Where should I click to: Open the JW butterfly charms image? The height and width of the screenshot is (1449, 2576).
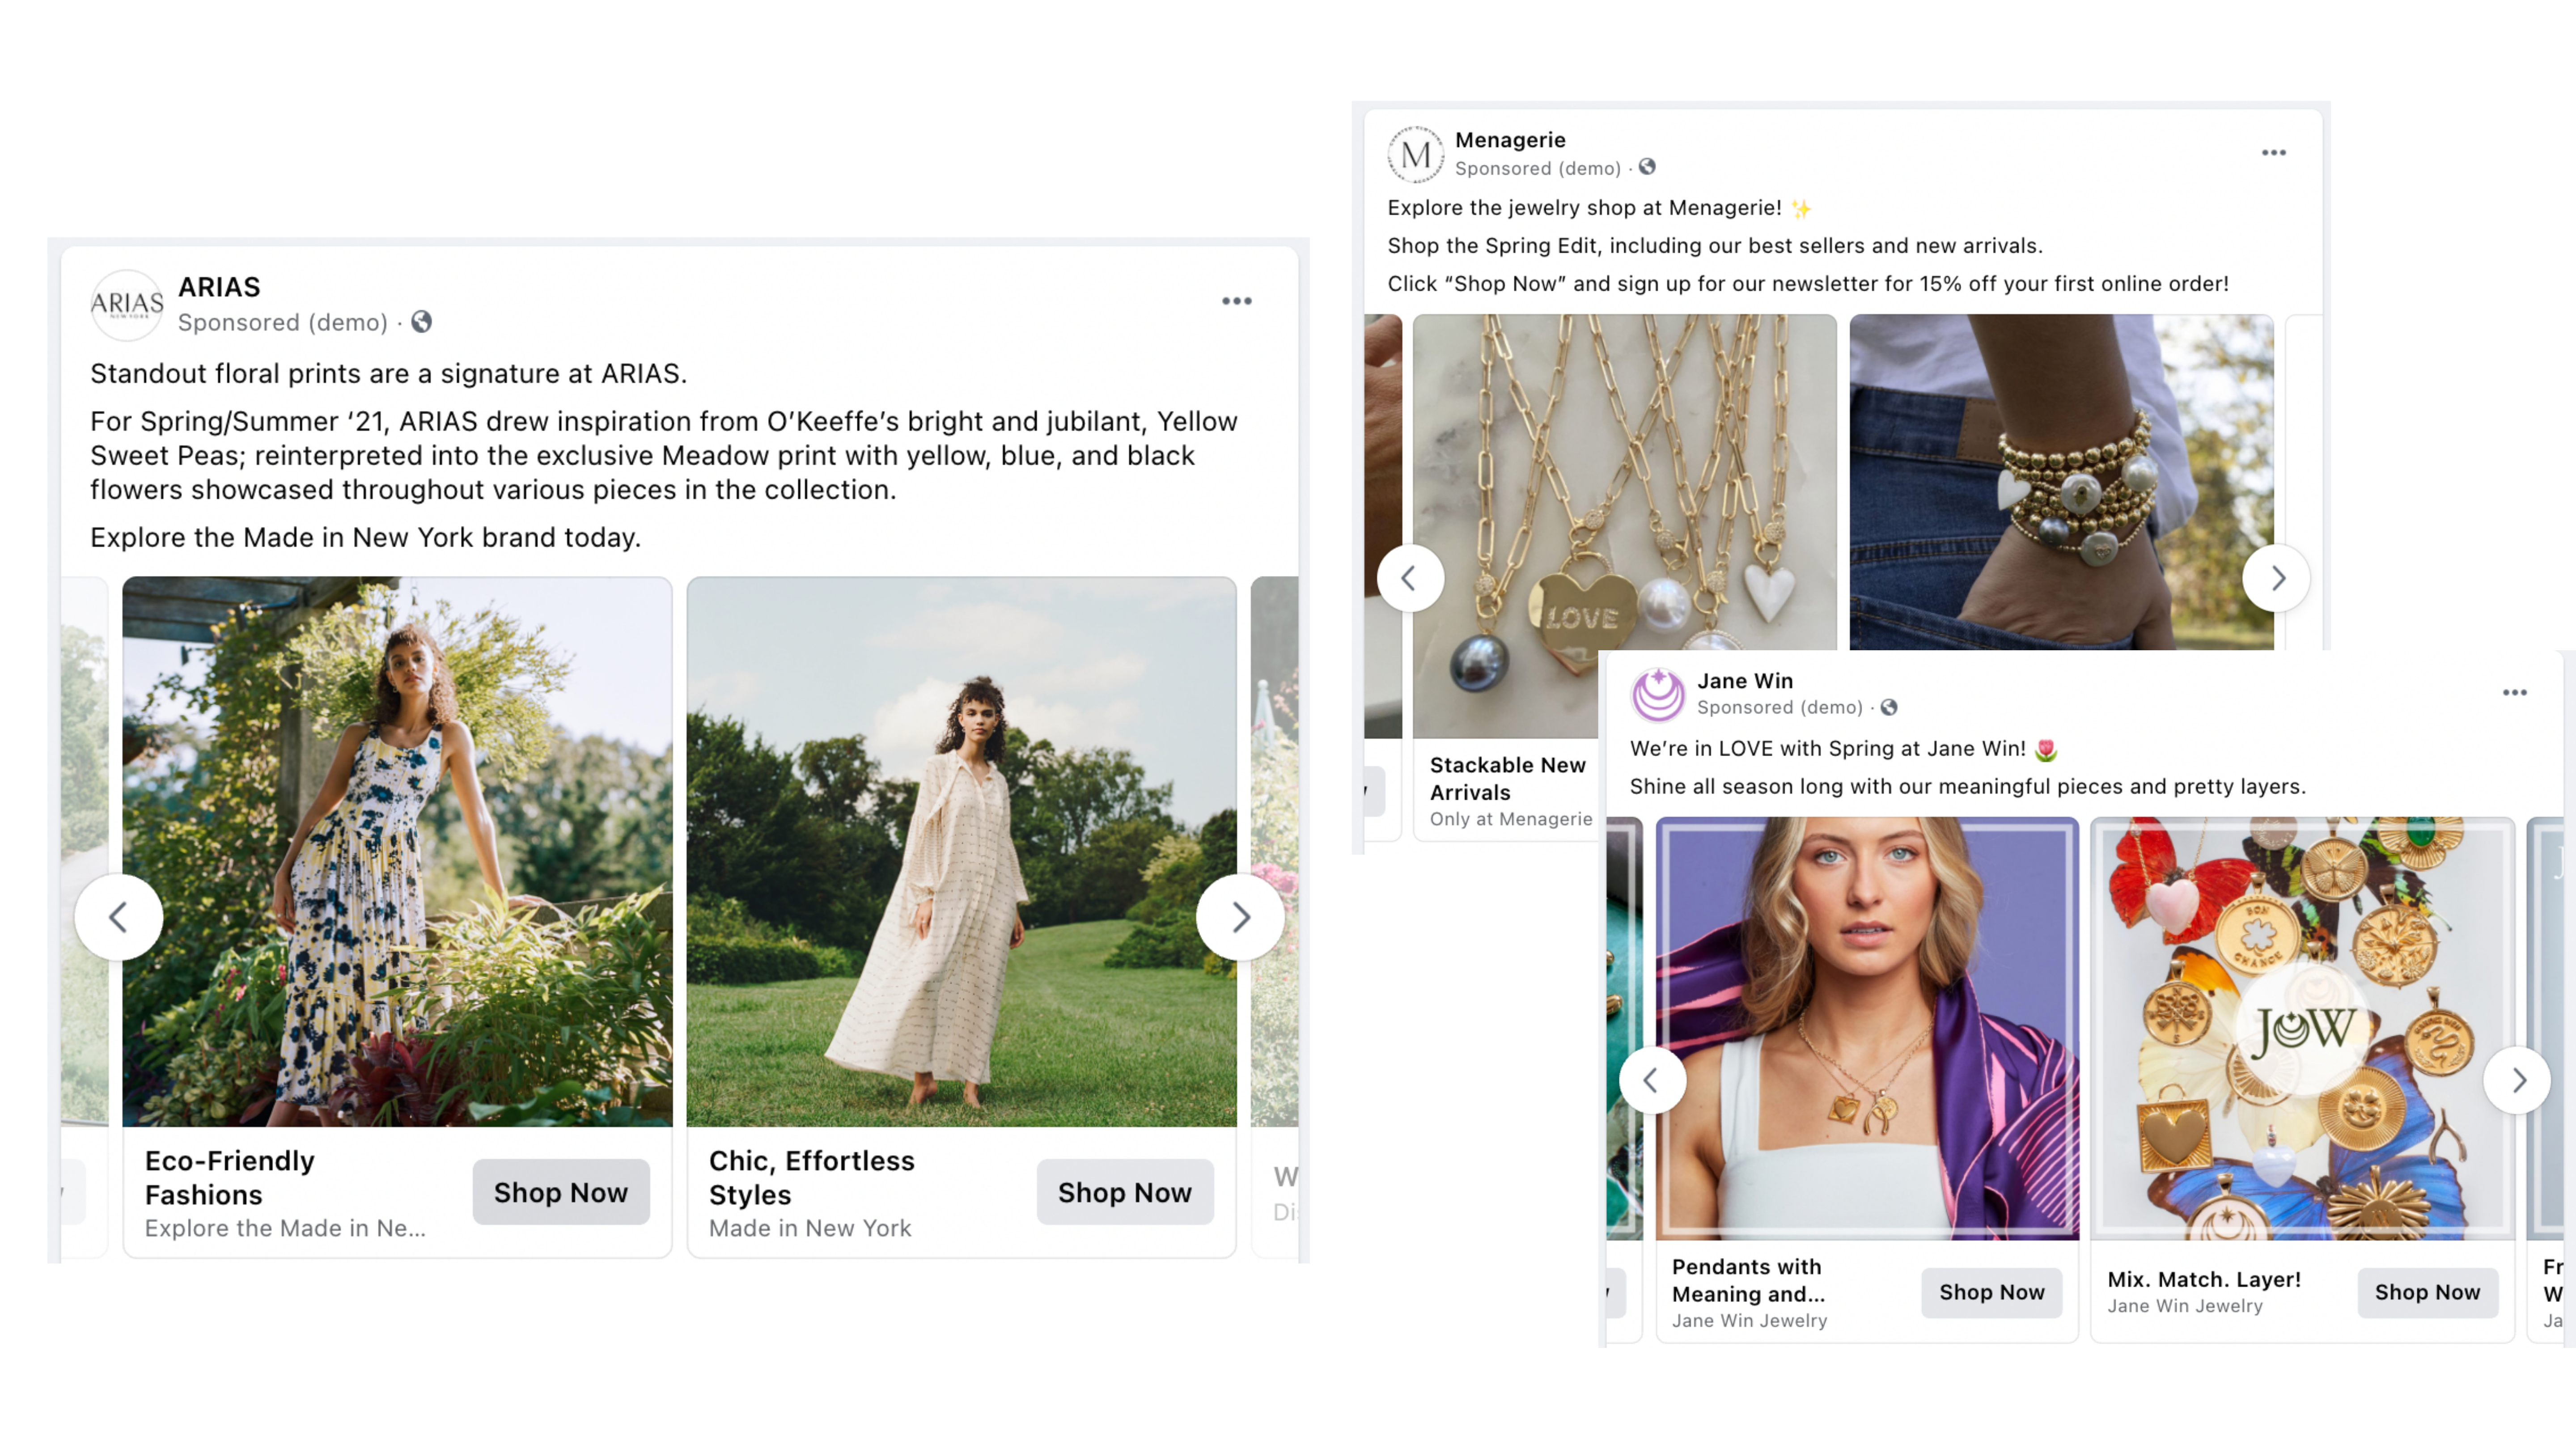2302,1029
